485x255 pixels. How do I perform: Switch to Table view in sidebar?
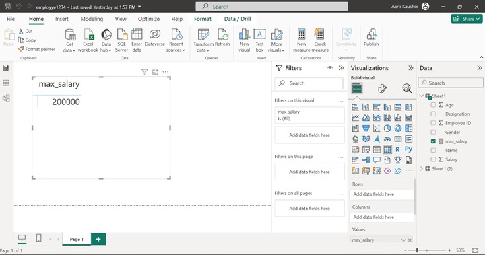[x=6, y=83]
